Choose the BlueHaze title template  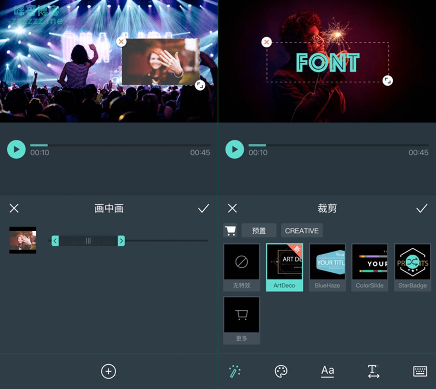327,267
